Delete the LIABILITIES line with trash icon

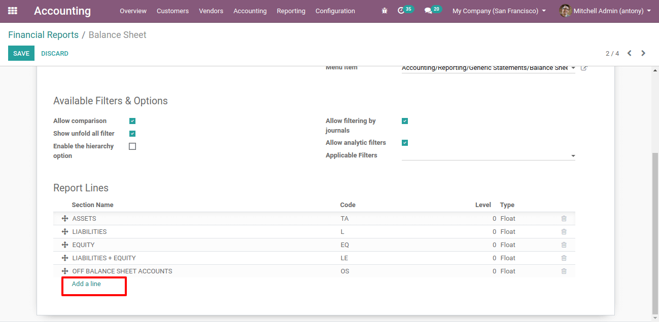pos(564,232)
